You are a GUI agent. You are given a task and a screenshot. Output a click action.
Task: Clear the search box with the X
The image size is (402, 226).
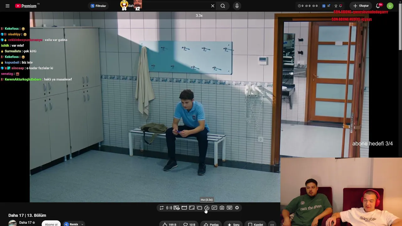(x=213, y=6)
